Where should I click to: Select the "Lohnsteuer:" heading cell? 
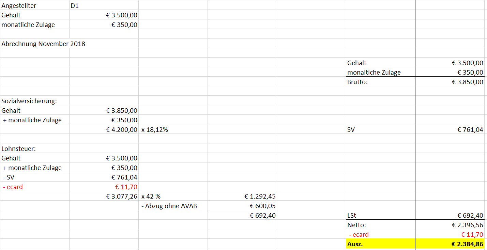(19, 149)
